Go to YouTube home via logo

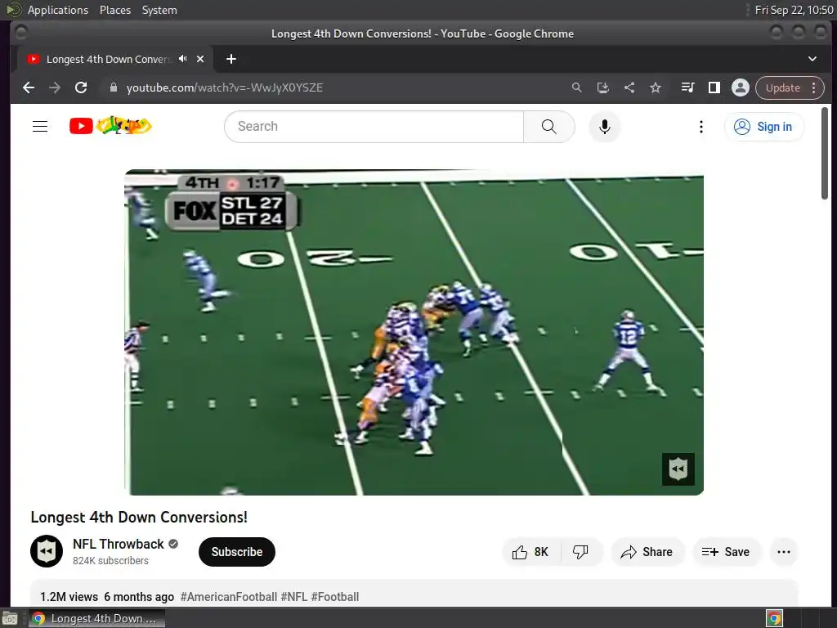click(x=110, y=126)
